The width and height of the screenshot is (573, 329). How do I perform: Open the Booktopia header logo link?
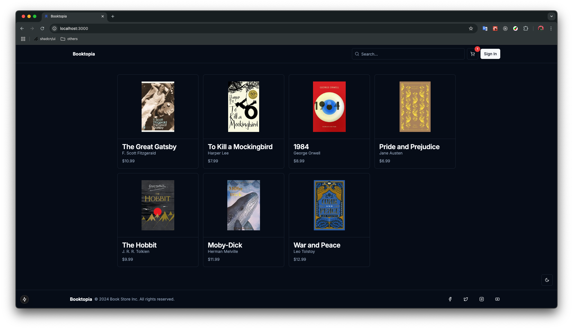(x=84, y=54)
